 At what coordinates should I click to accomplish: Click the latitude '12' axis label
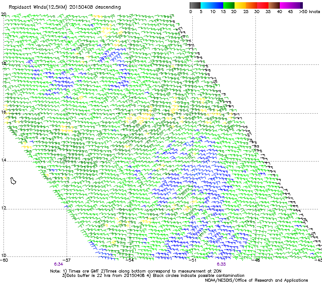[x=3, y=208]
